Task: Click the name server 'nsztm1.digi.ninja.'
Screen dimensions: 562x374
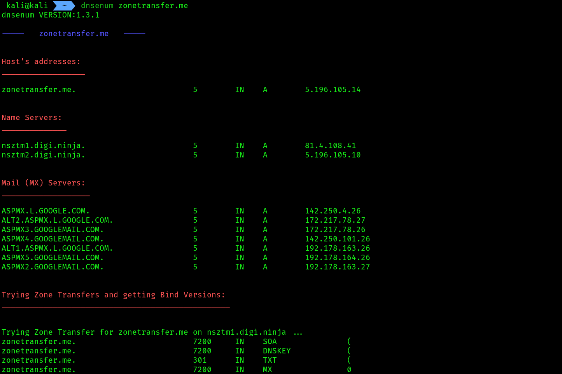Action: tap(43, 146)
